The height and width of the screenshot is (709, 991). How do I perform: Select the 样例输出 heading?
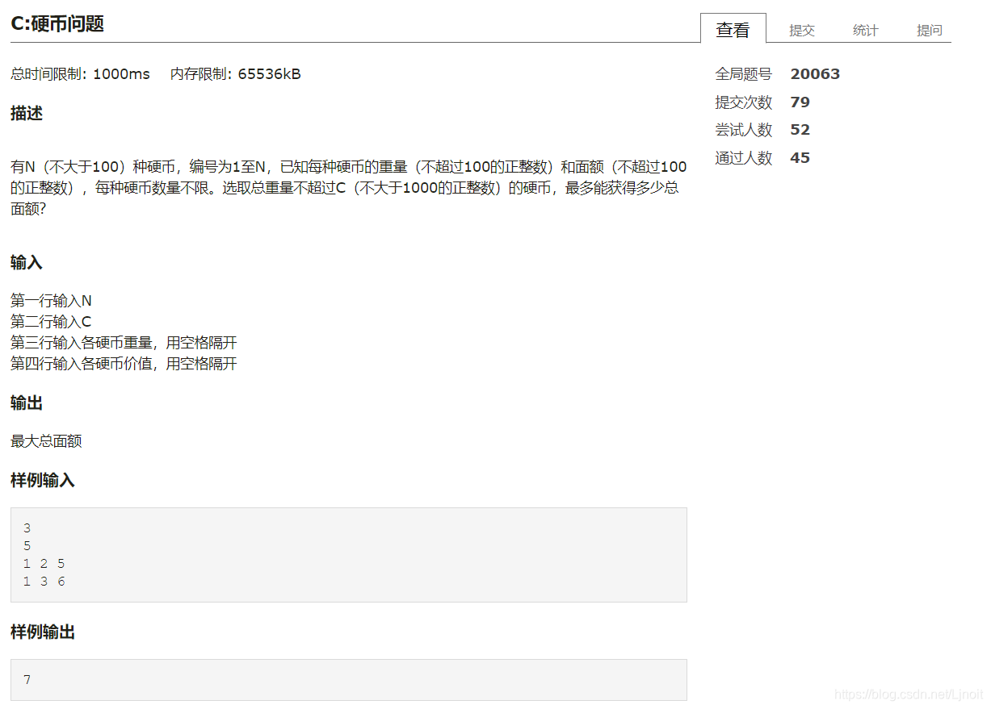pos(42,632)
